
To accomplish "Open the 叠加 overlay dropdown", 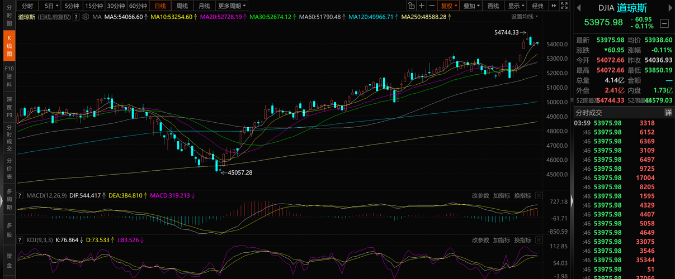I will (471, 6).
